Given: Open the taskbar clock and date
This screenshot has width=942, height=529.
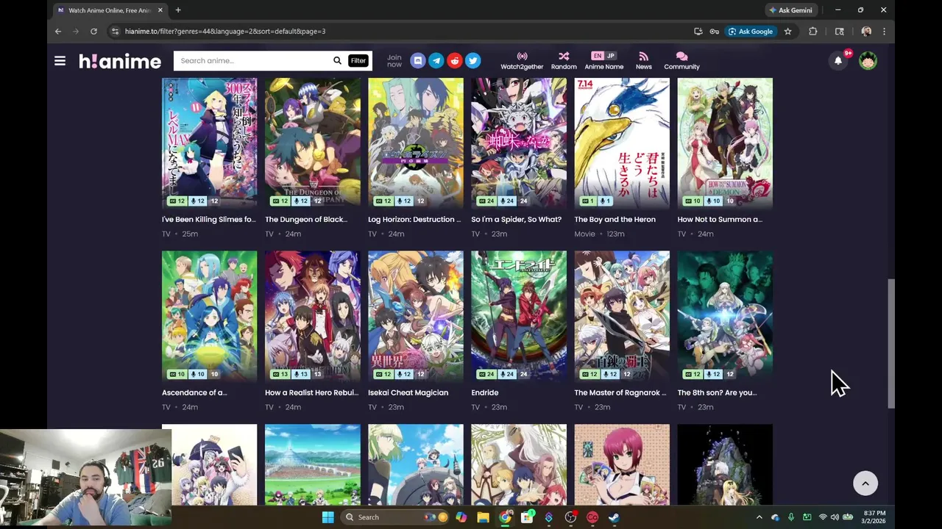Looking at the screenshot, I should pyautogui.click(x=875, y=517).
